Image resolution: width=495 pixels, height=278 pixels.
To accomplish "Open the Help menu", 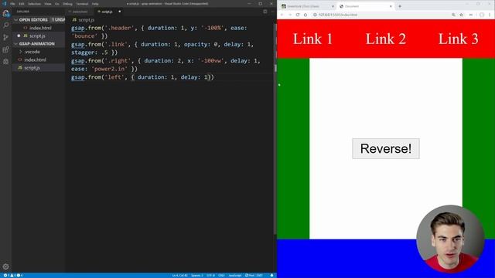I will point(95,4).
